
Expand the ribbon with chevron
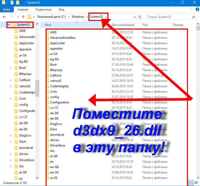click(192, 9)
